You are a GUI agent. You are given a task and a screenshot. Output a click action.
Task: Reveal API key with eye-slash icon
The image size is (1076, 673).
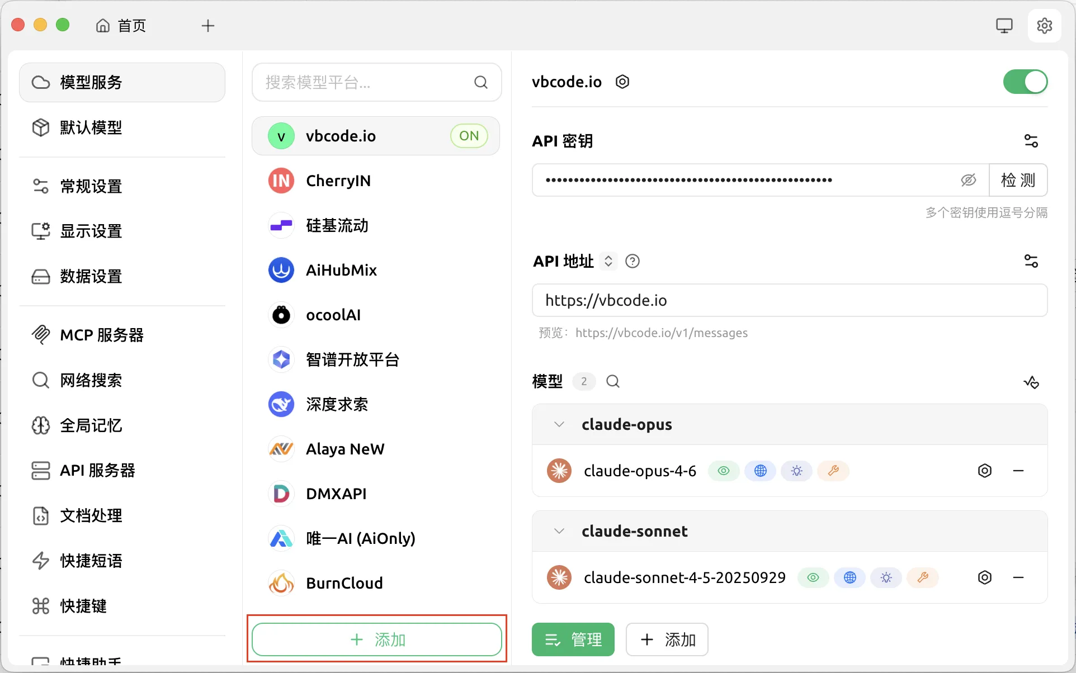(x=968, y=180)
